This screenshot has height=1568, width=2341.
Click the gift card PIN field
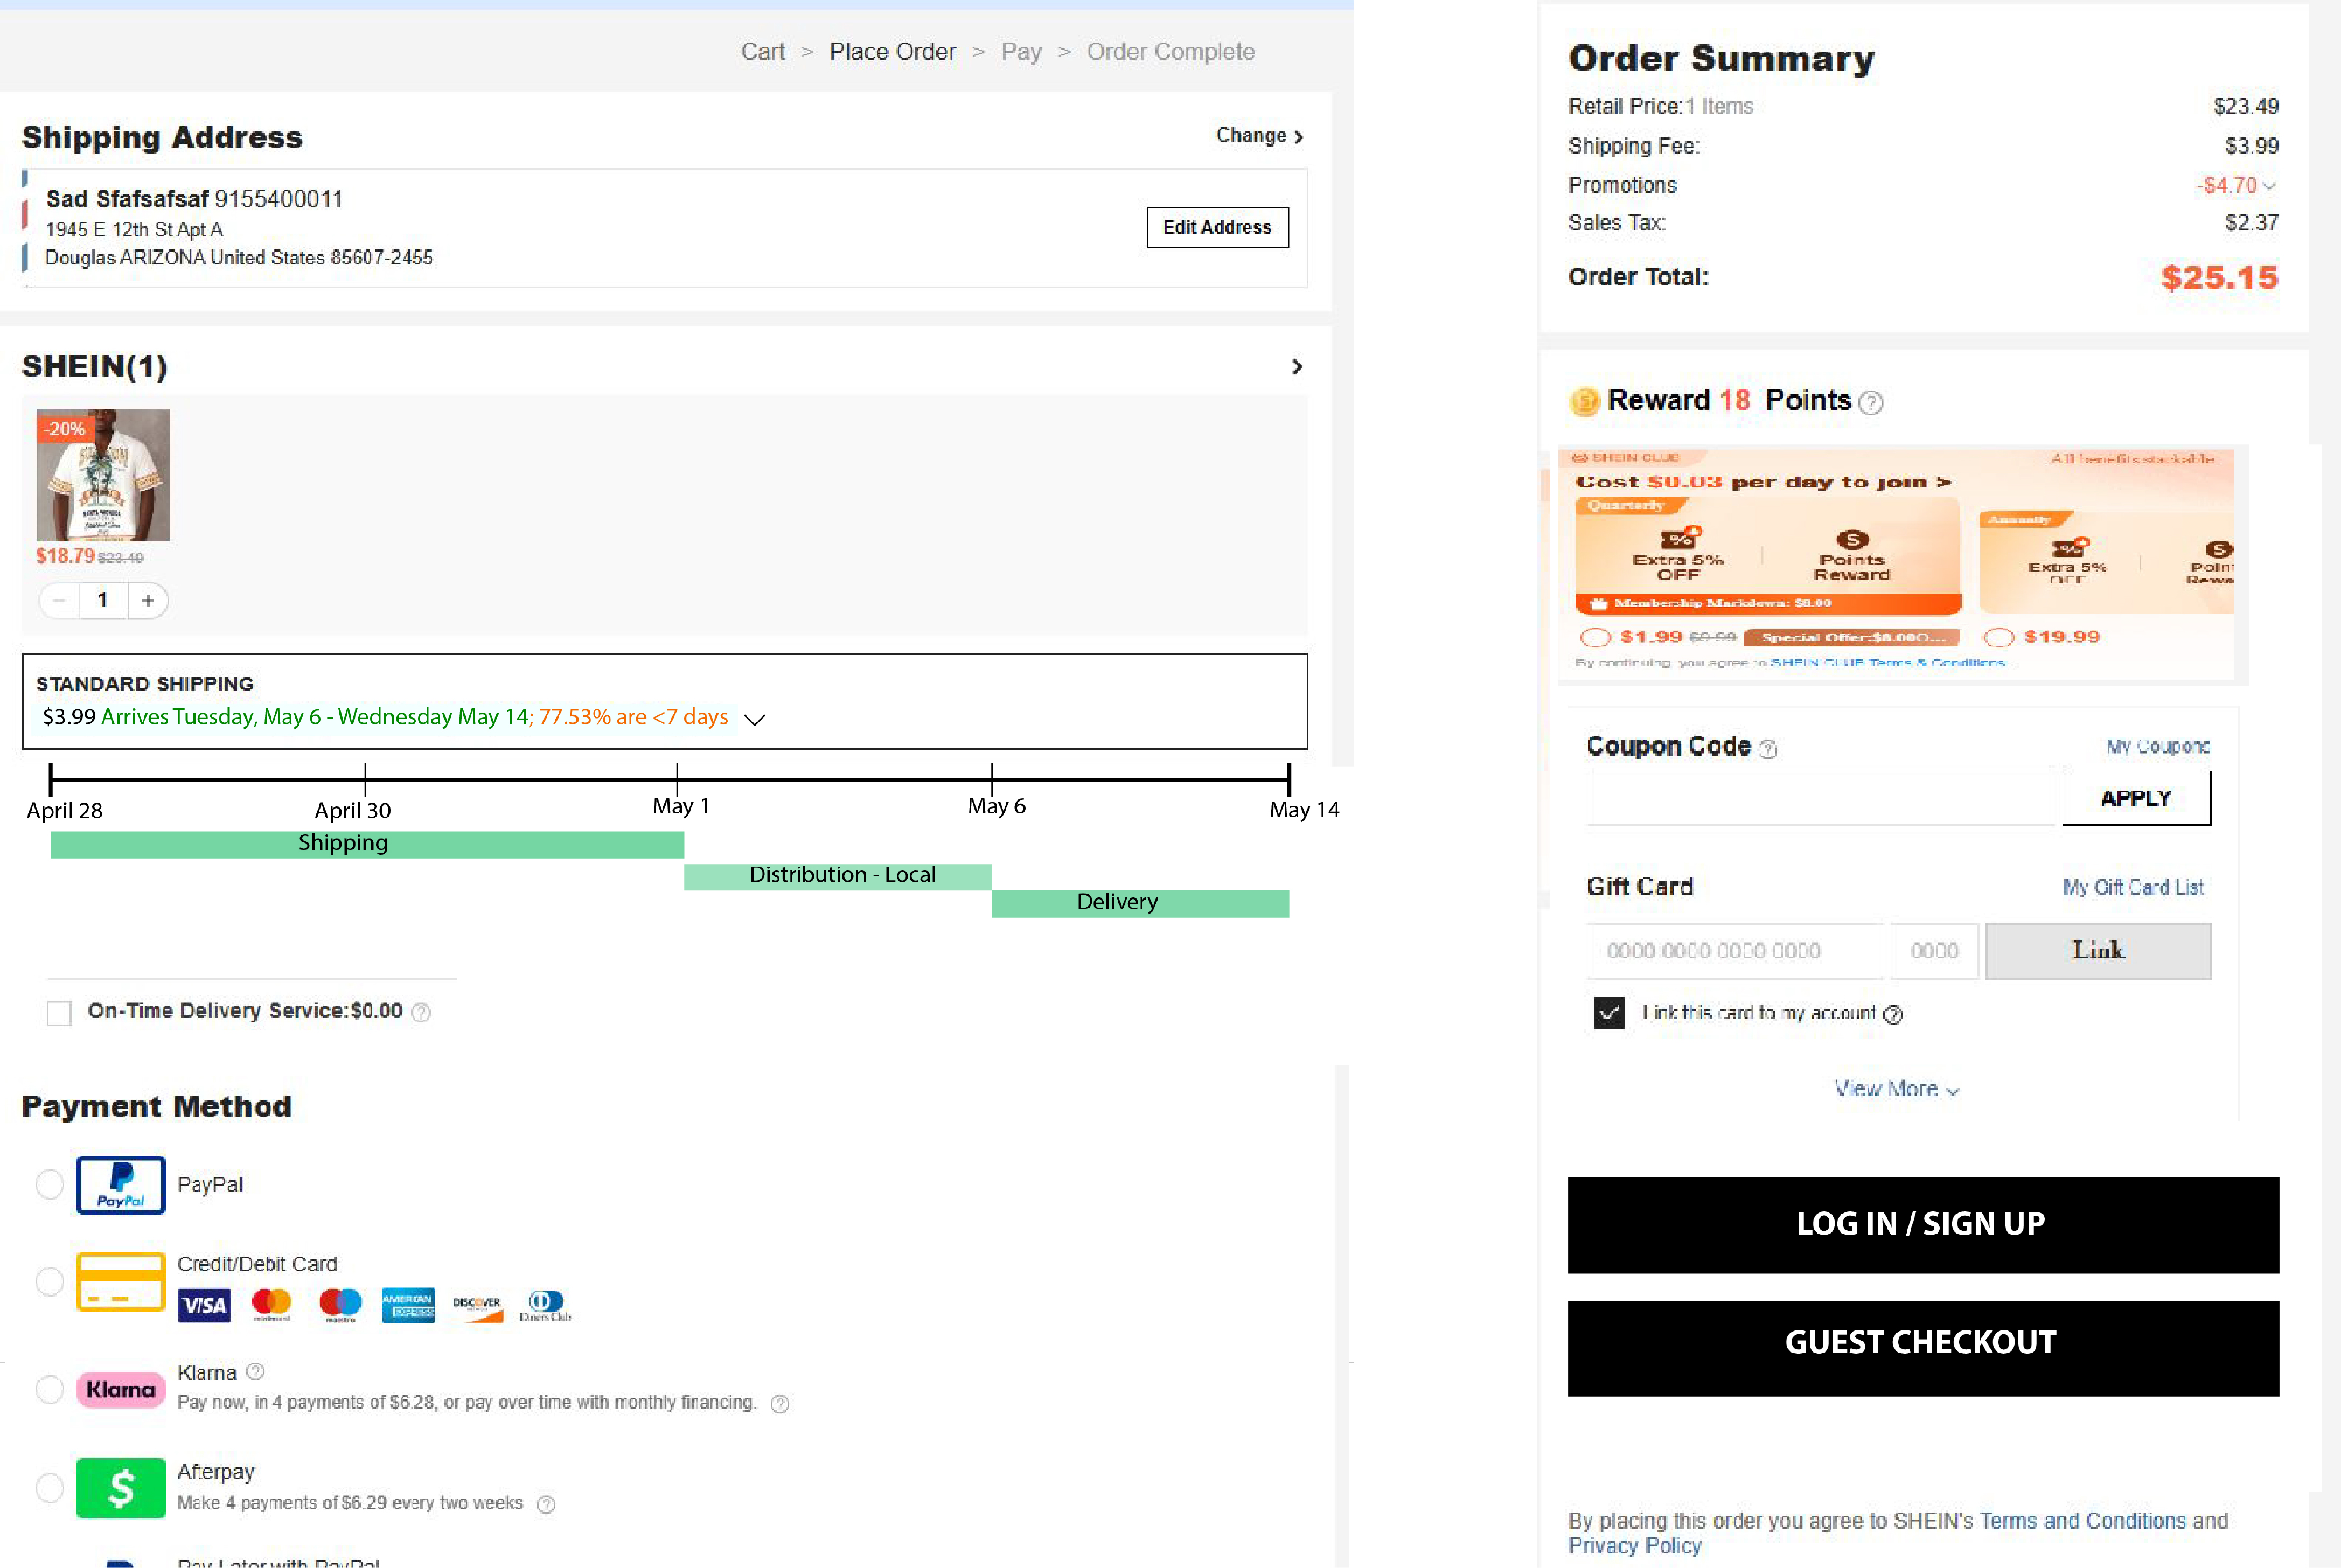pyautogui.click(x=1934, y=951)
